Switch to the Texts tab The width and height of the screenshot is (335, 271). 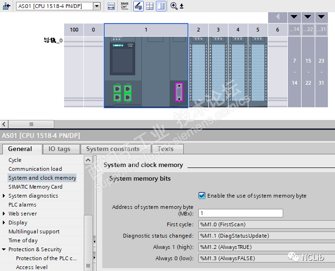pos(165,149)
